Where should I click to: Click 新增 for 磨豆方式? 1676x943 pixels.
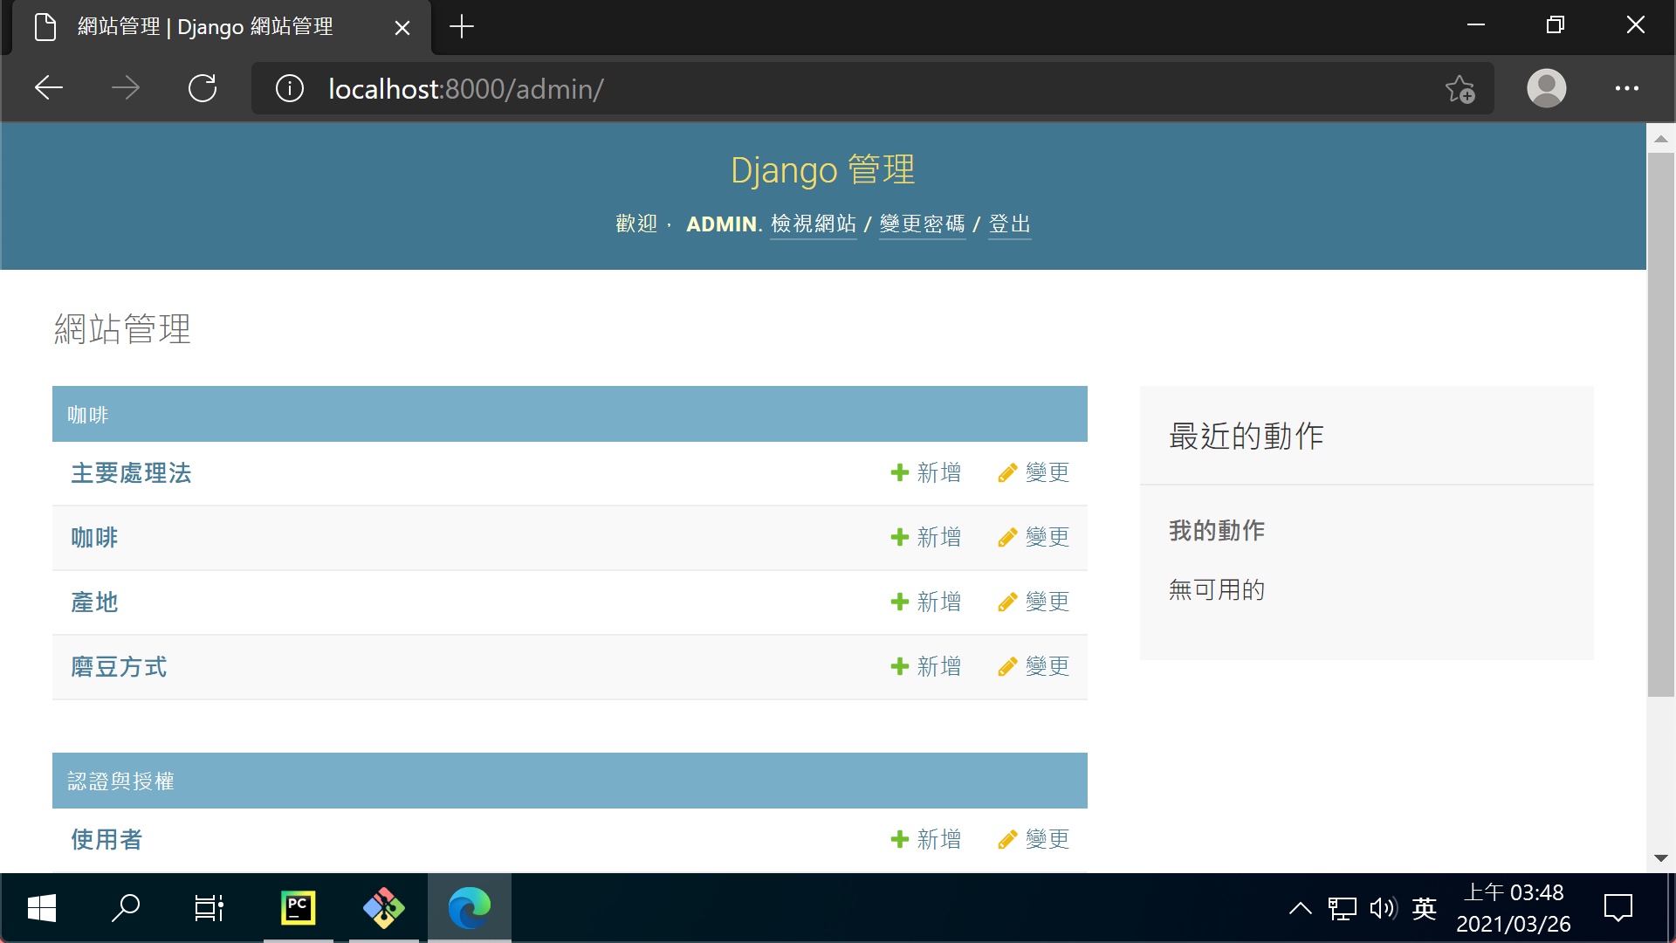click(x=926, y=667)
